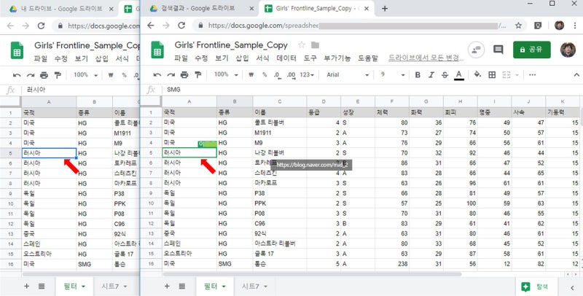Open font size 9 dropdown
This screenshot has width=583, height=296.
[392, 75]
